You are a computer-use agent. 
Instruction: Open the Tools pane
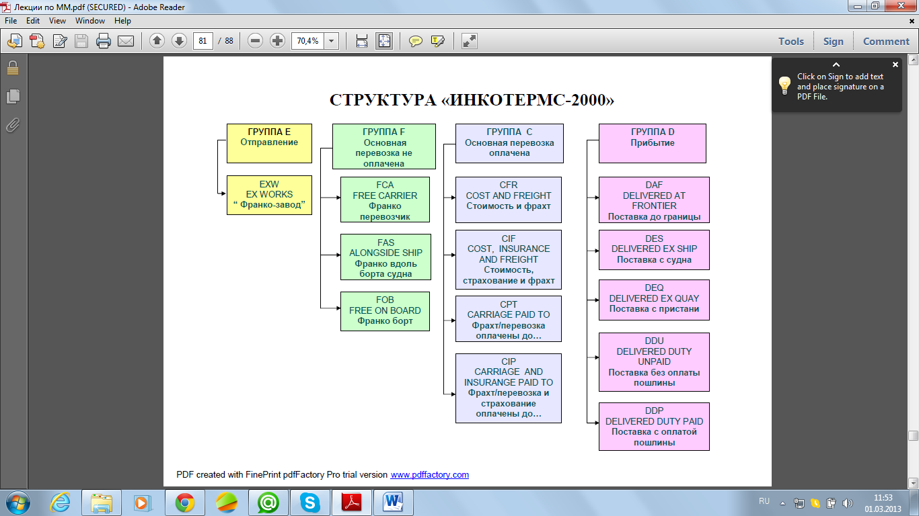click(791, 41)
